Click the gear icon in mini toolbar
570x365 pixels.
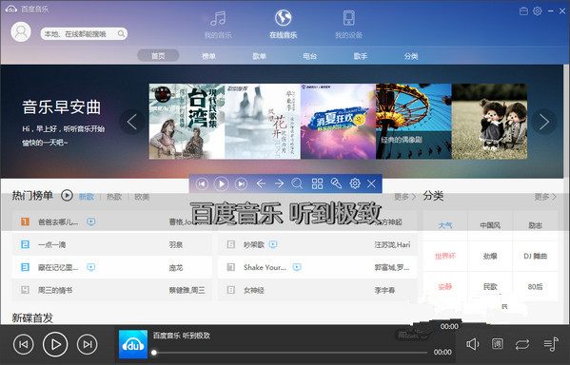click(x=355, y=183)
